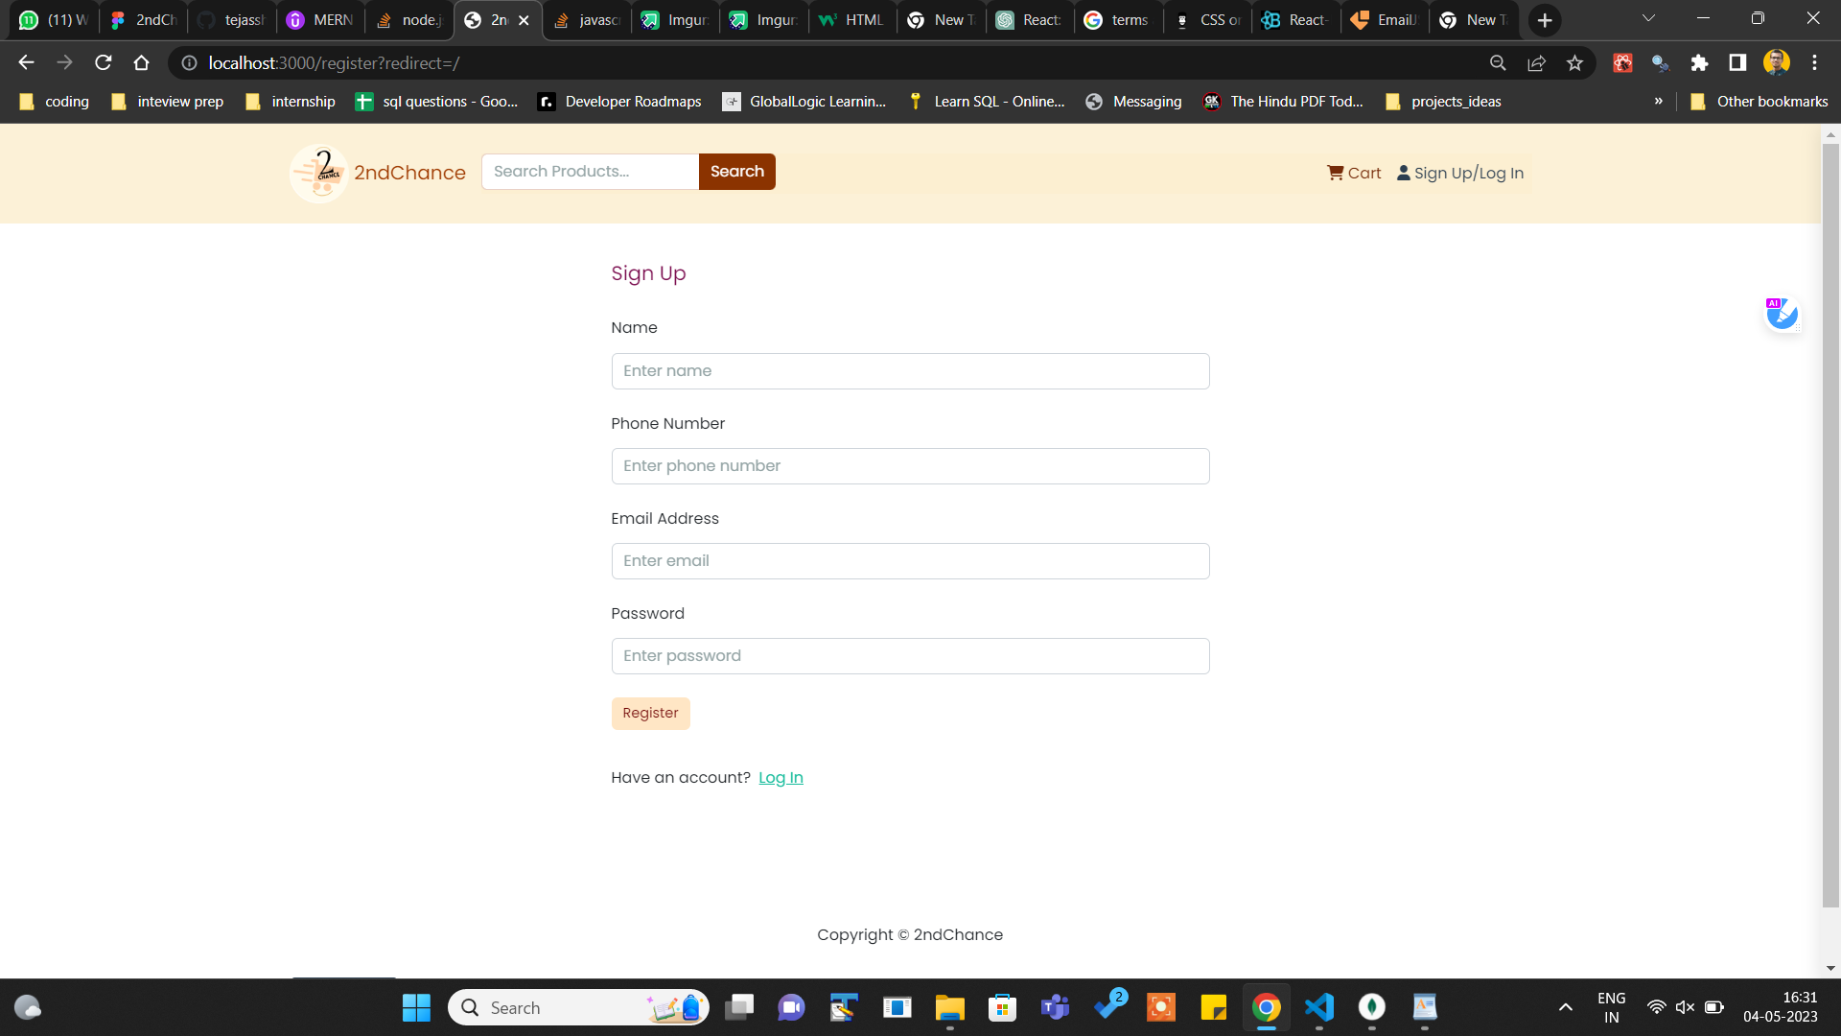Screen dimensions: 1841x1036
Task: Show hidden system tray icons
Action: (x=1565, y=1007)
